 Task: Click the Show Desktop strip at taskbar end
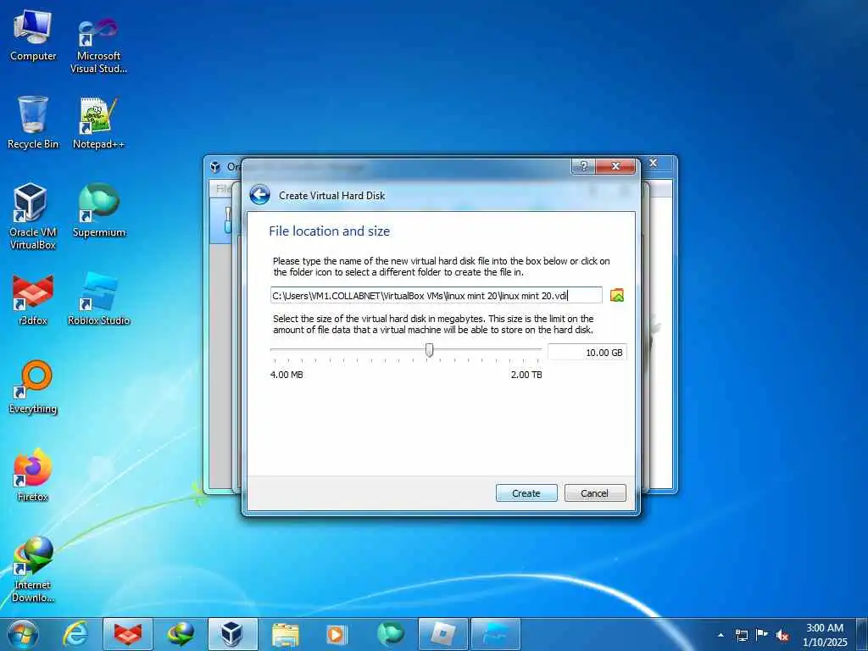point(861,634)
